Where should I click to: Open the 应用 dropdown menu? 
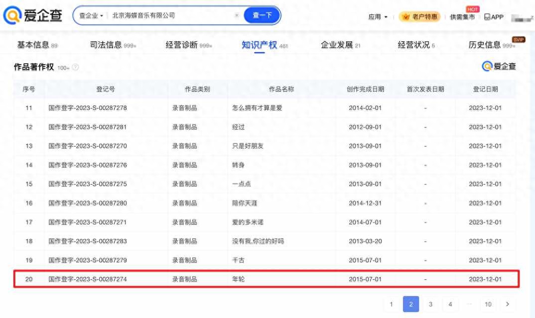tap(378, 17)
